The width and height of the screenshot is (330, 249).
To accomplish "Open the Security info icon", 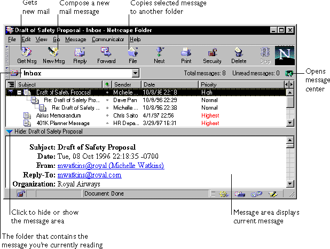I will [212, 55].
